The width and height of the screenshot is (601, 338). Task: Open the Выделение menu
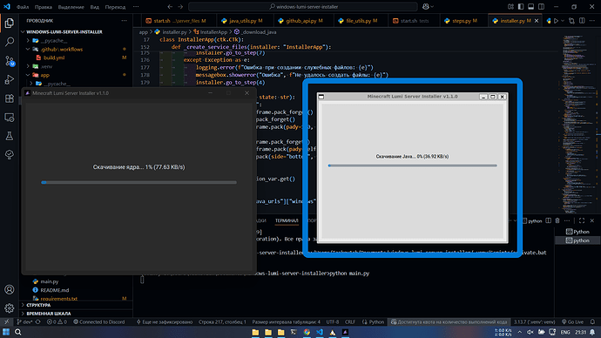tap(71, 7)
